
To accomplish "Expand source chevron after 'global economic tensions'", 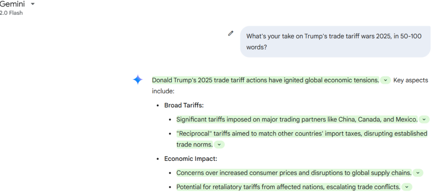I will click(385, 81).
